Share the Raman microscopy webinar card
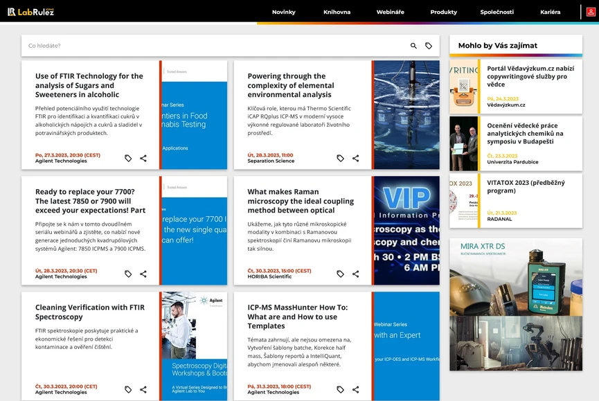Screen dimensions: 599x401 click(x=356, y=274)
